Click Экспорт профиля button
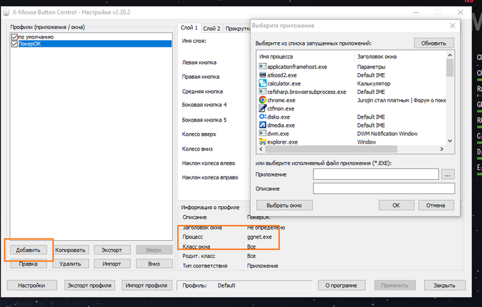 point(90,286)
